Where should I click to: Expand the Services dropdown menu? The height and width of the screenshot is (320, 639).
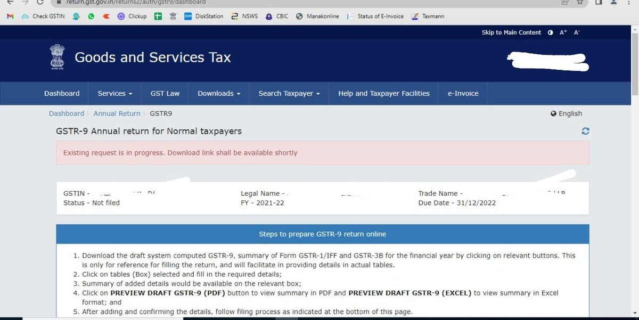click(x=115, y=93)
